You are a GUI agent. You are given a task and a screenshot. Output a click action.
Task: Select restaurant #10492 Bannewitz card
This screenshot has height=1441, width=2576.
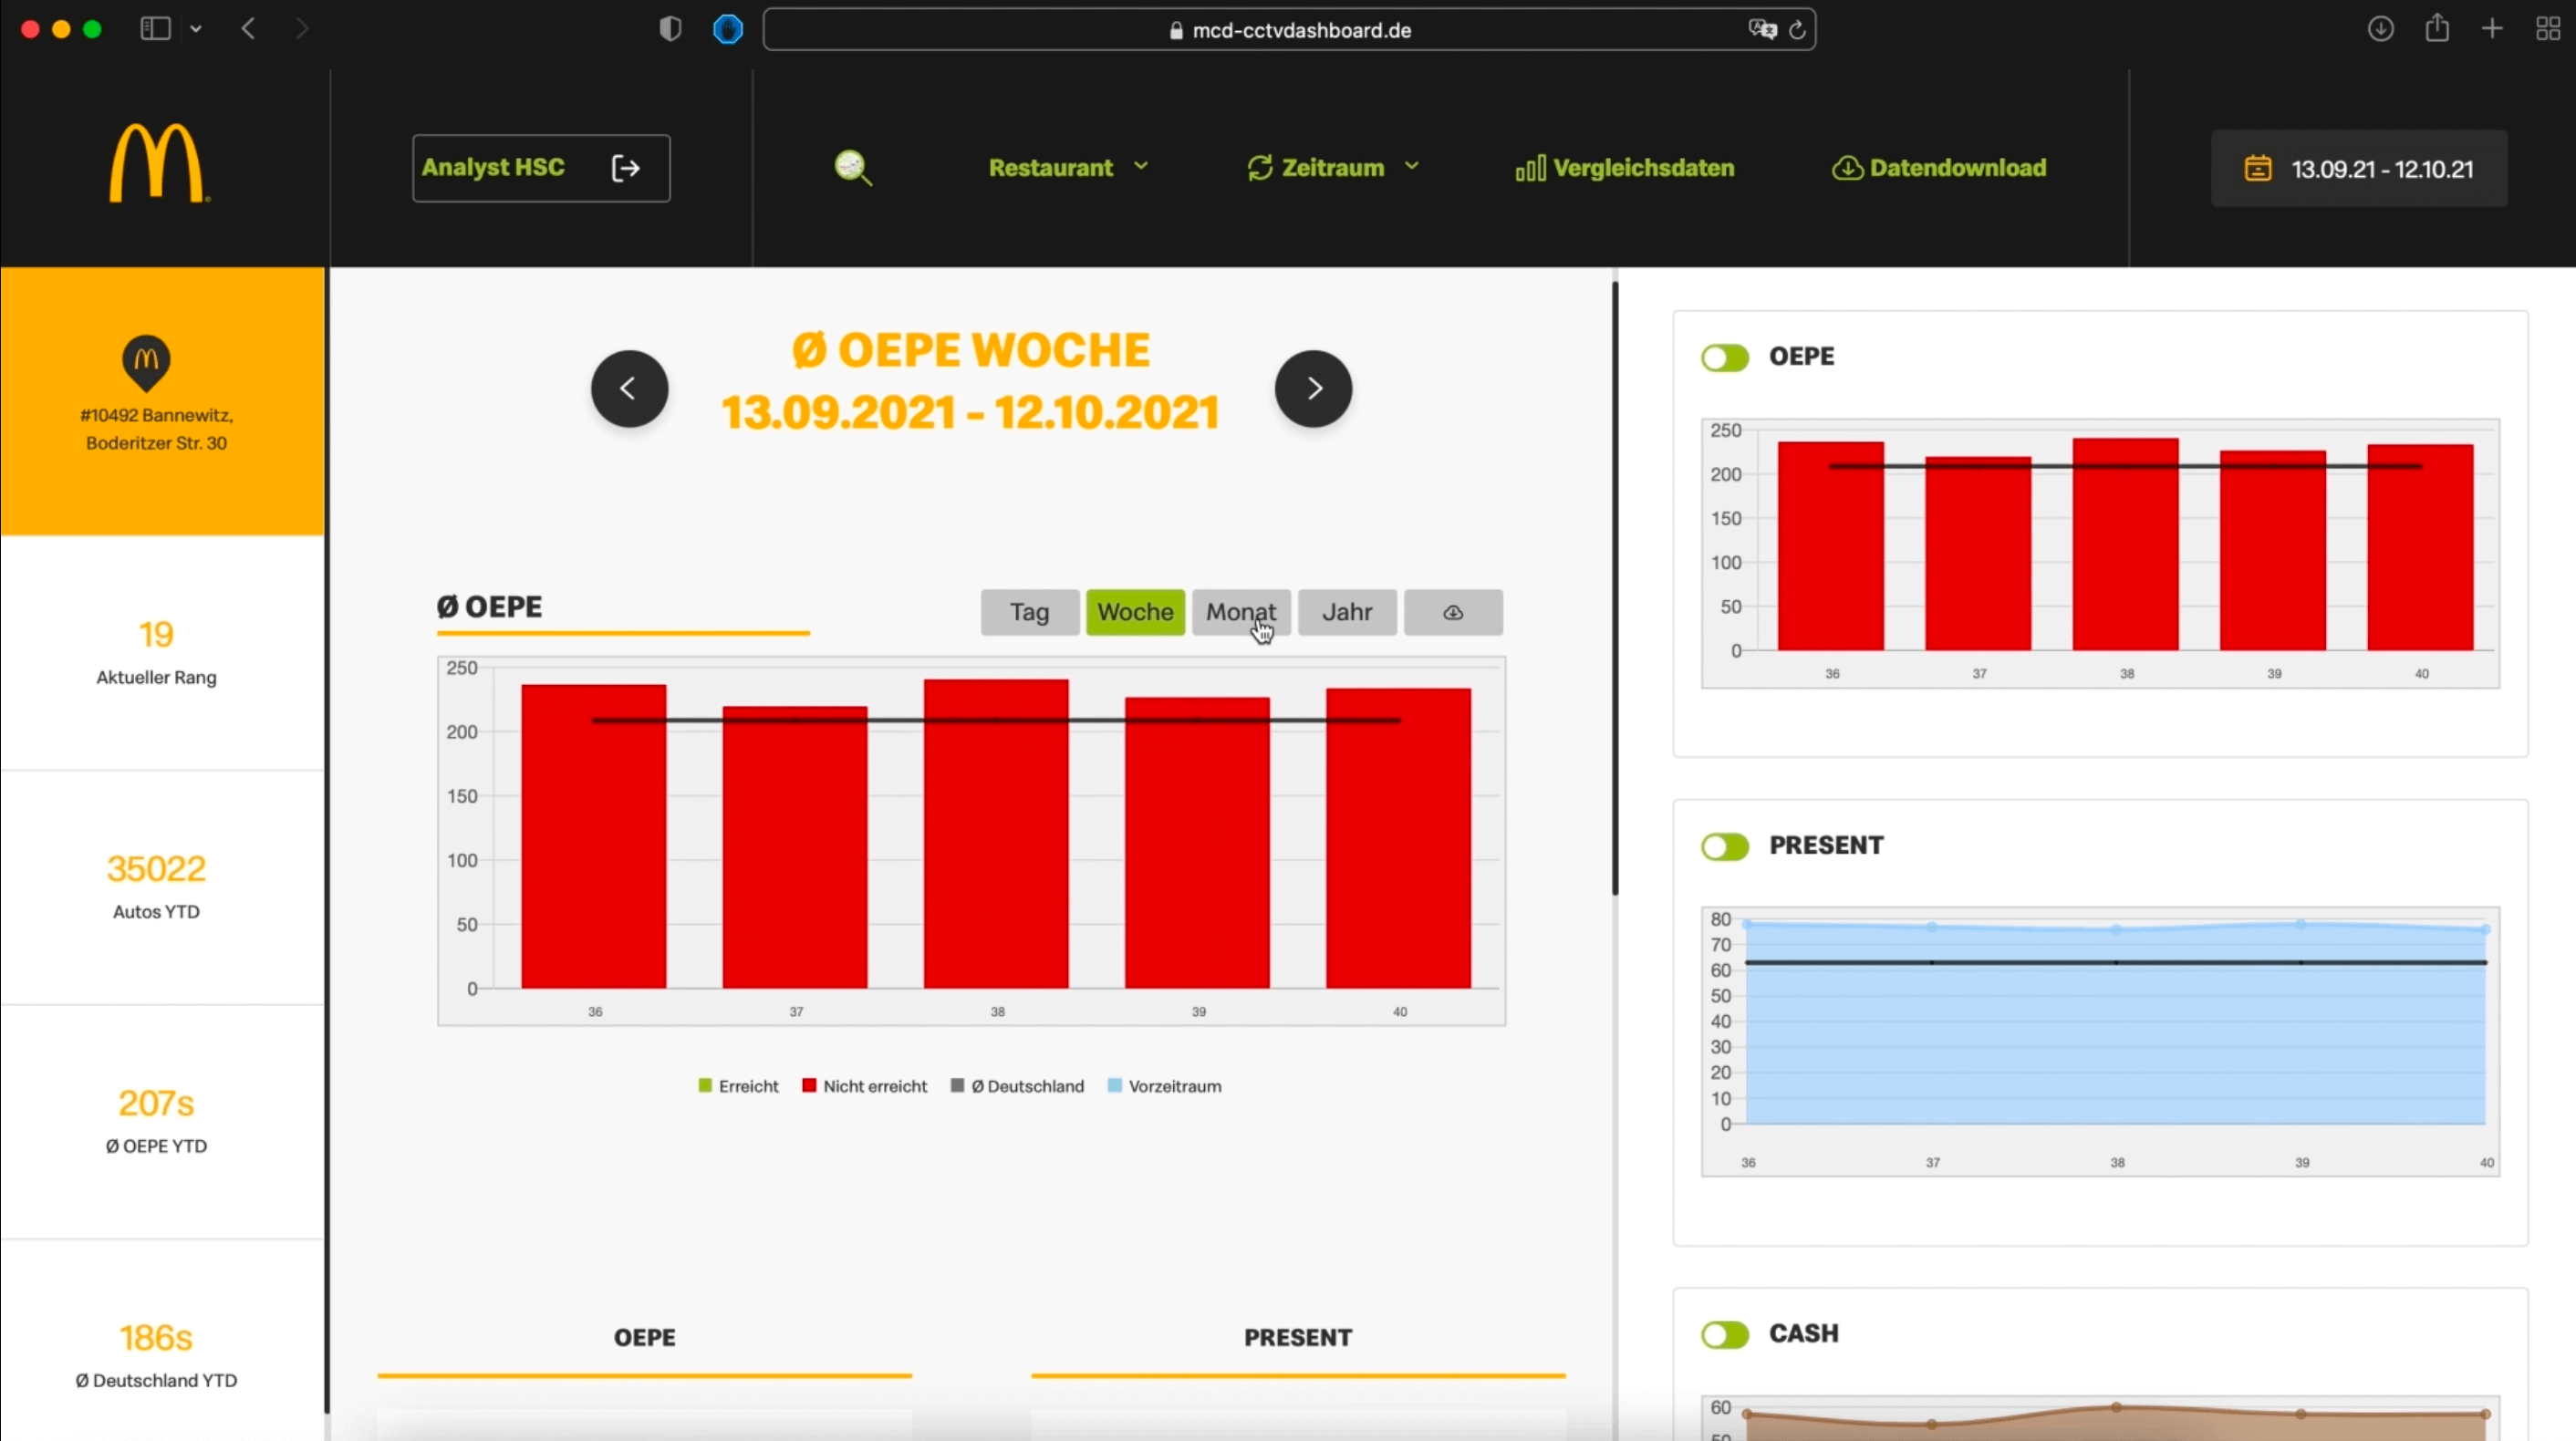[x=162, y=401]
